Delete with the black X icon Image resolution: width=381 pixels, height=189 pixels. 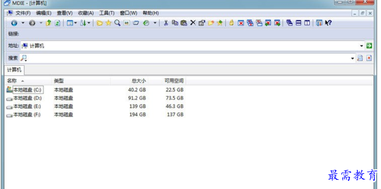(193, 23)
